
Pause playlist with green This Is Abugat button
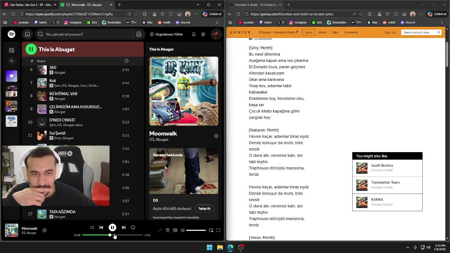[31, 49]
